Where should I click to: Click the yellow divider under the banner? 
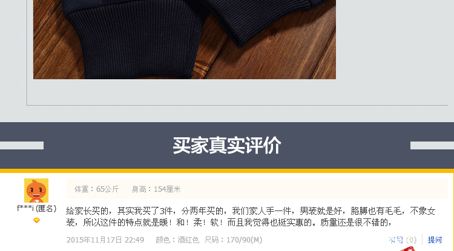(x=227, y=171)
